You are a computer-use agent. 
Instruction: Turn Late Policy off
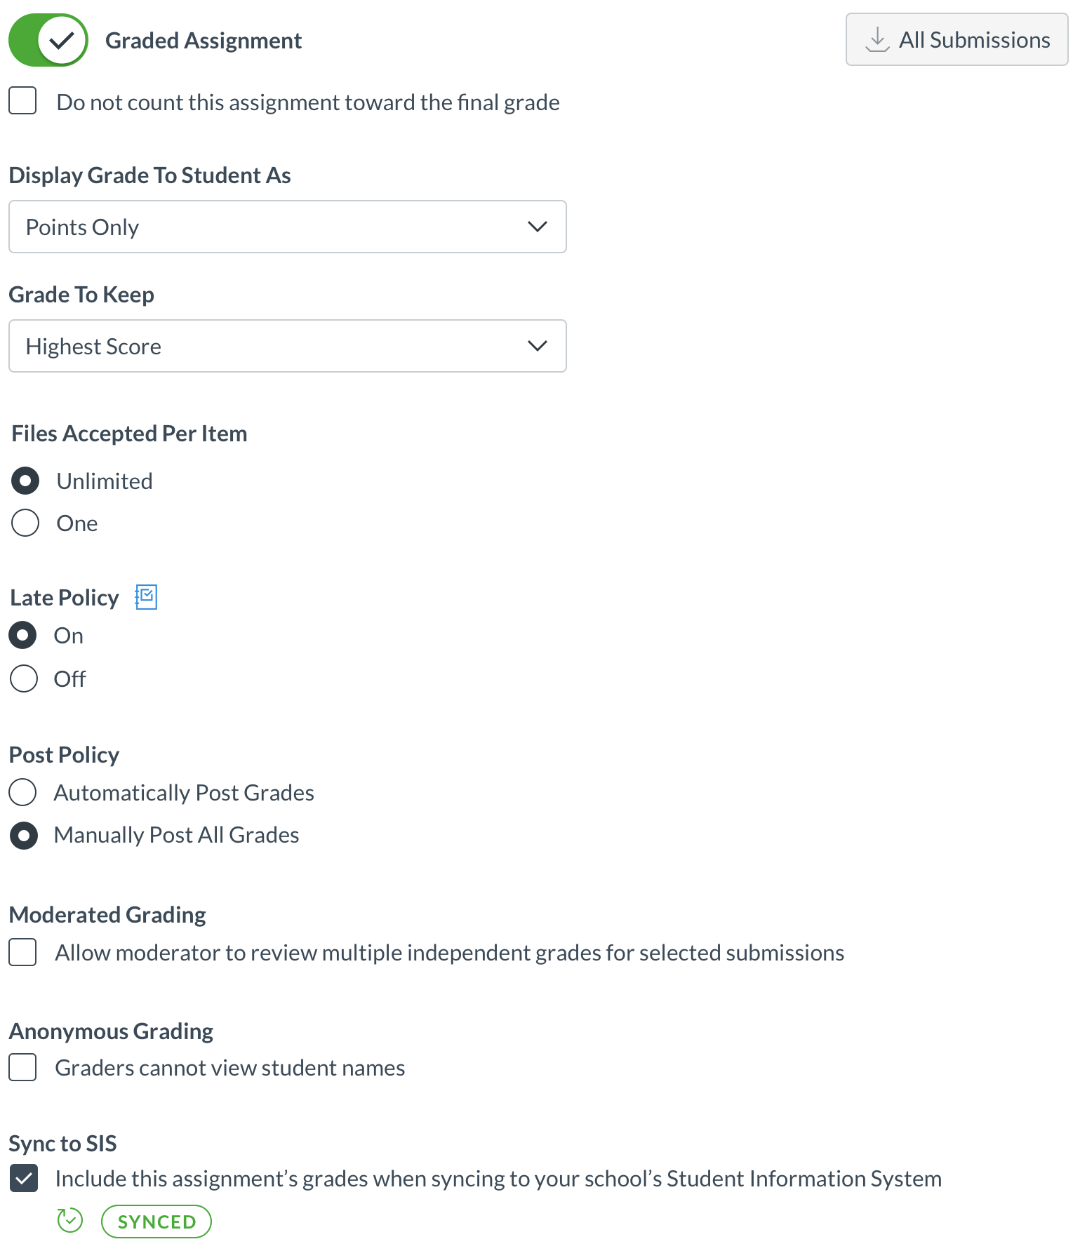click(24, 678)
